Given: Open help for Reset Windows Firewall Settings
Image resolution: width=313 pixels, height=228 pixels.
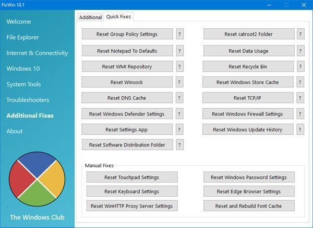Looking at the screenshot, I should (x=300, y=113).
